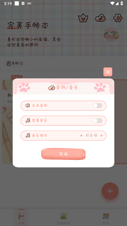
Task: Tap the plus floating add button
Action: pos(110,191)
